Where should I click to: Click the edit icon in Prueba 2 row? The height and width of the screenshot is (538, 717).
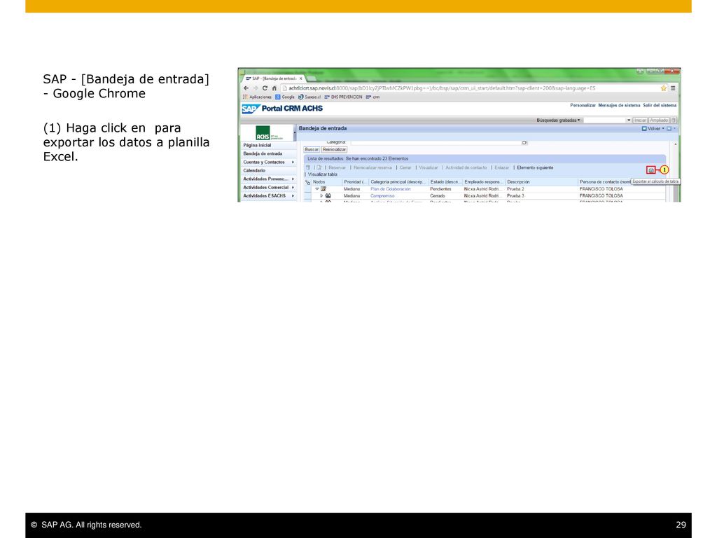coord(323,189)
